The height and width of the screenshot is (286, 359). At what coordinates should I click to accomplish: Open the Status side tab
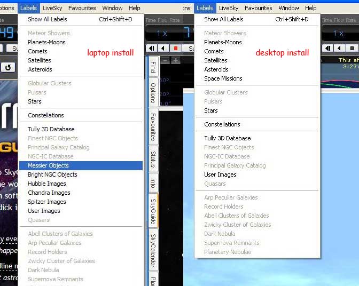(x=153, y=159)
